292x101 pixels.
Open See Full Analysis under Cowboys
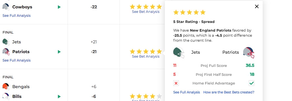pyautogui.click(x=16, y=16)
